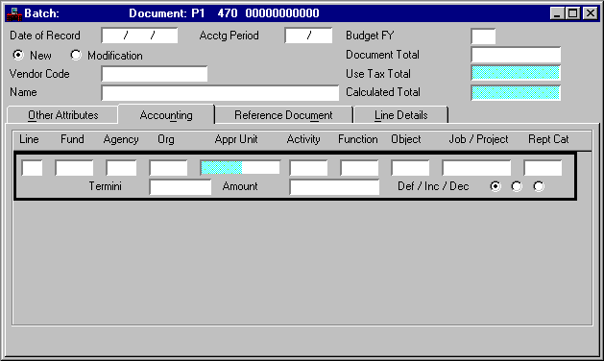
Task: Select the New radio button
Action: tap(17, 55)
